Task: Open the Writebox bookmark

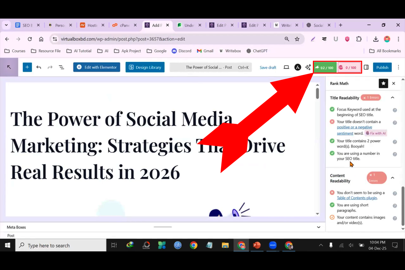Action: click(x=230, y=51)
